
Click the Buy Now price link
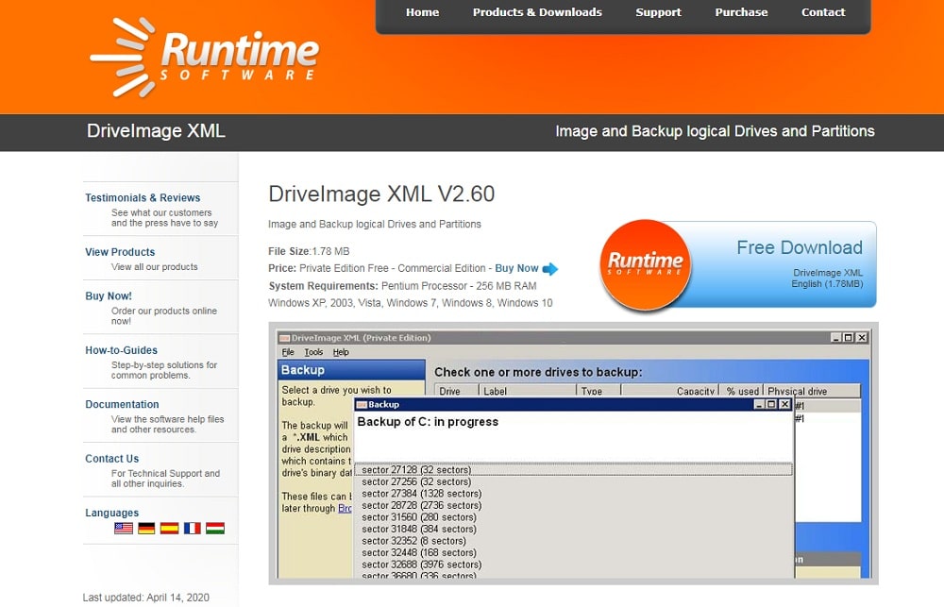pos(516,269)
